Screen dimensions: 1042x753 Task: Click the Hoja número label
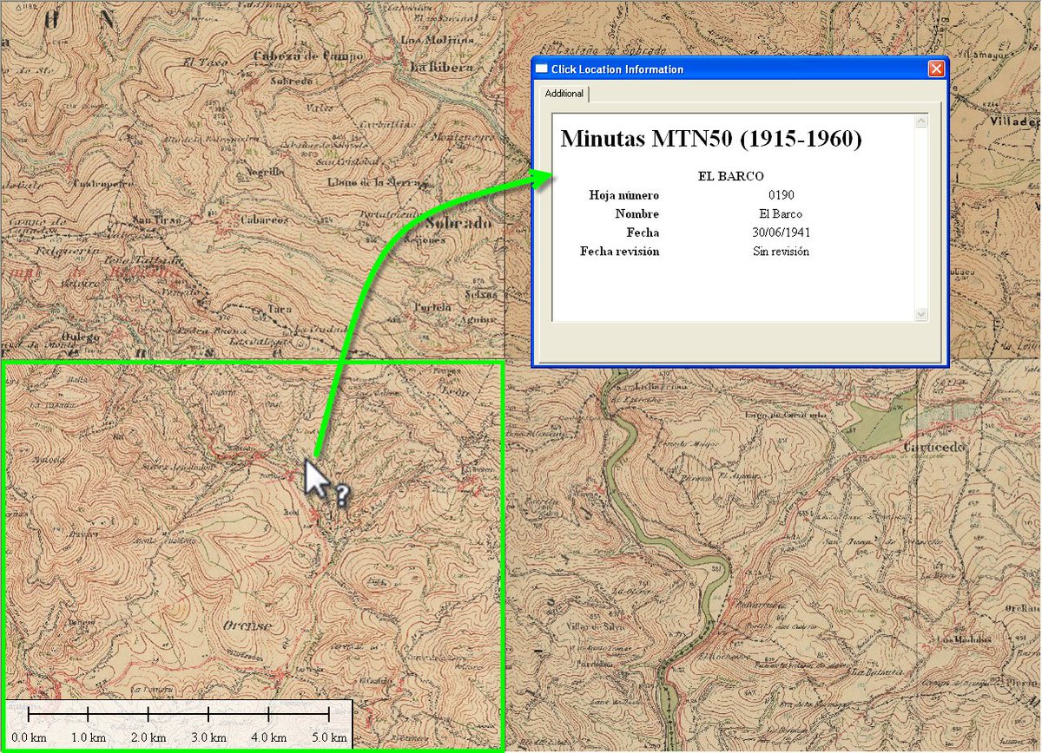(x=623, y=195)
